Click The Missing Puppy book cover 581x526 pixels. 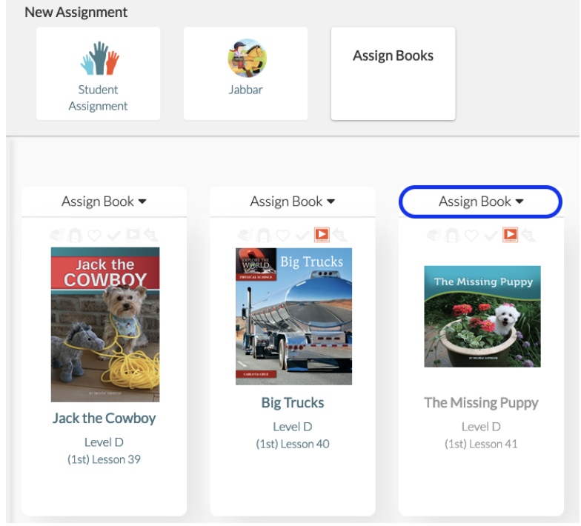click(x=482, y=317)
